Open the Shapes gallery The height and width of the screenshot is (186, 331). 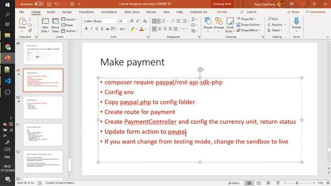pos(208,25)
